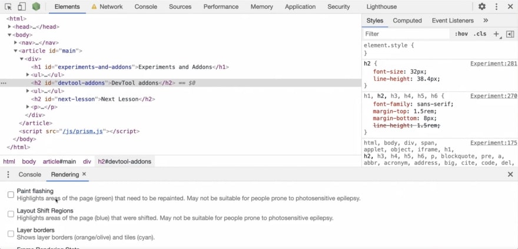Open the Lighthouse tab
Screen dimensions: 518x249
(x=381, y=6)
